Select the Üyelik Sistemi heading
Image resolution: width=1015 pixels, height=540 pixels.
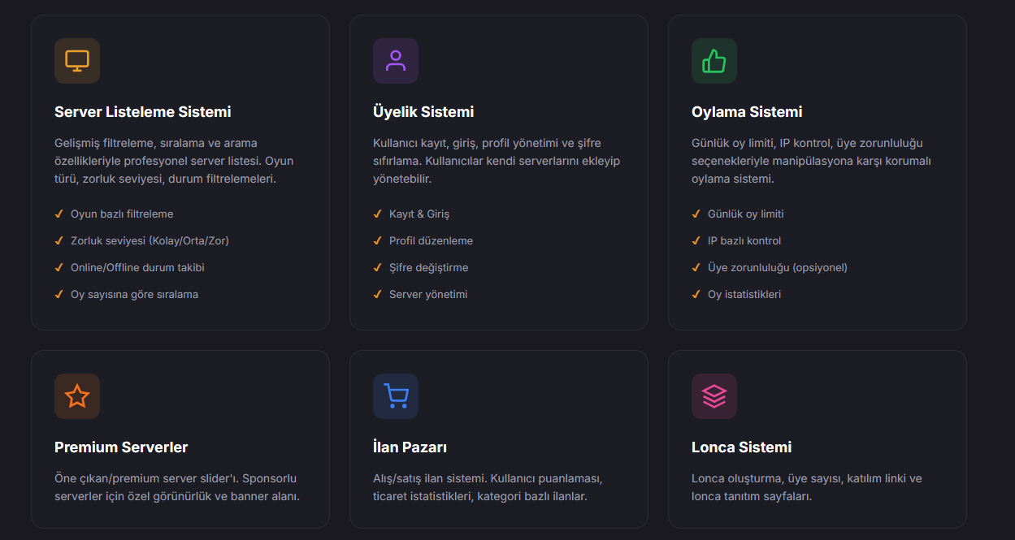coord(423,112)
